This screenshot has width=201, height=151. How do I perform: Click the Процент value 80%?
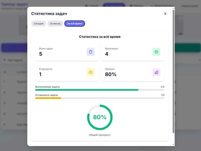coord(111,74)
